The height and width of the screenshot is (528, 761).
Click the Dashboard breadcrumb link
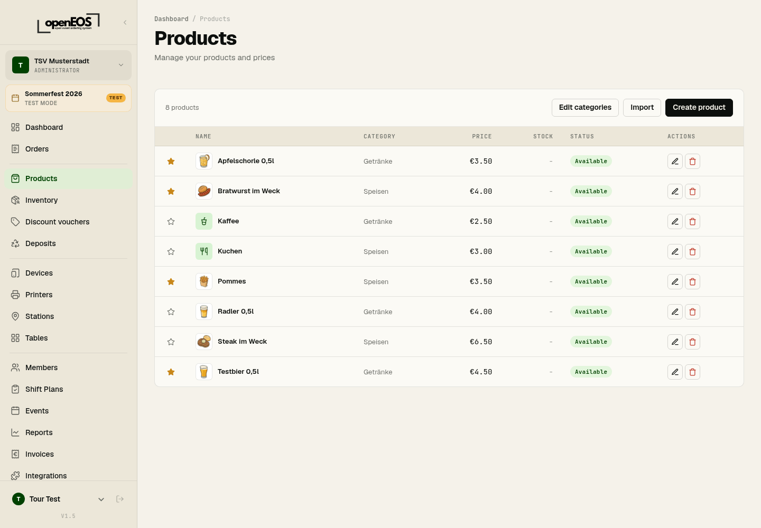tap(171, 19)
